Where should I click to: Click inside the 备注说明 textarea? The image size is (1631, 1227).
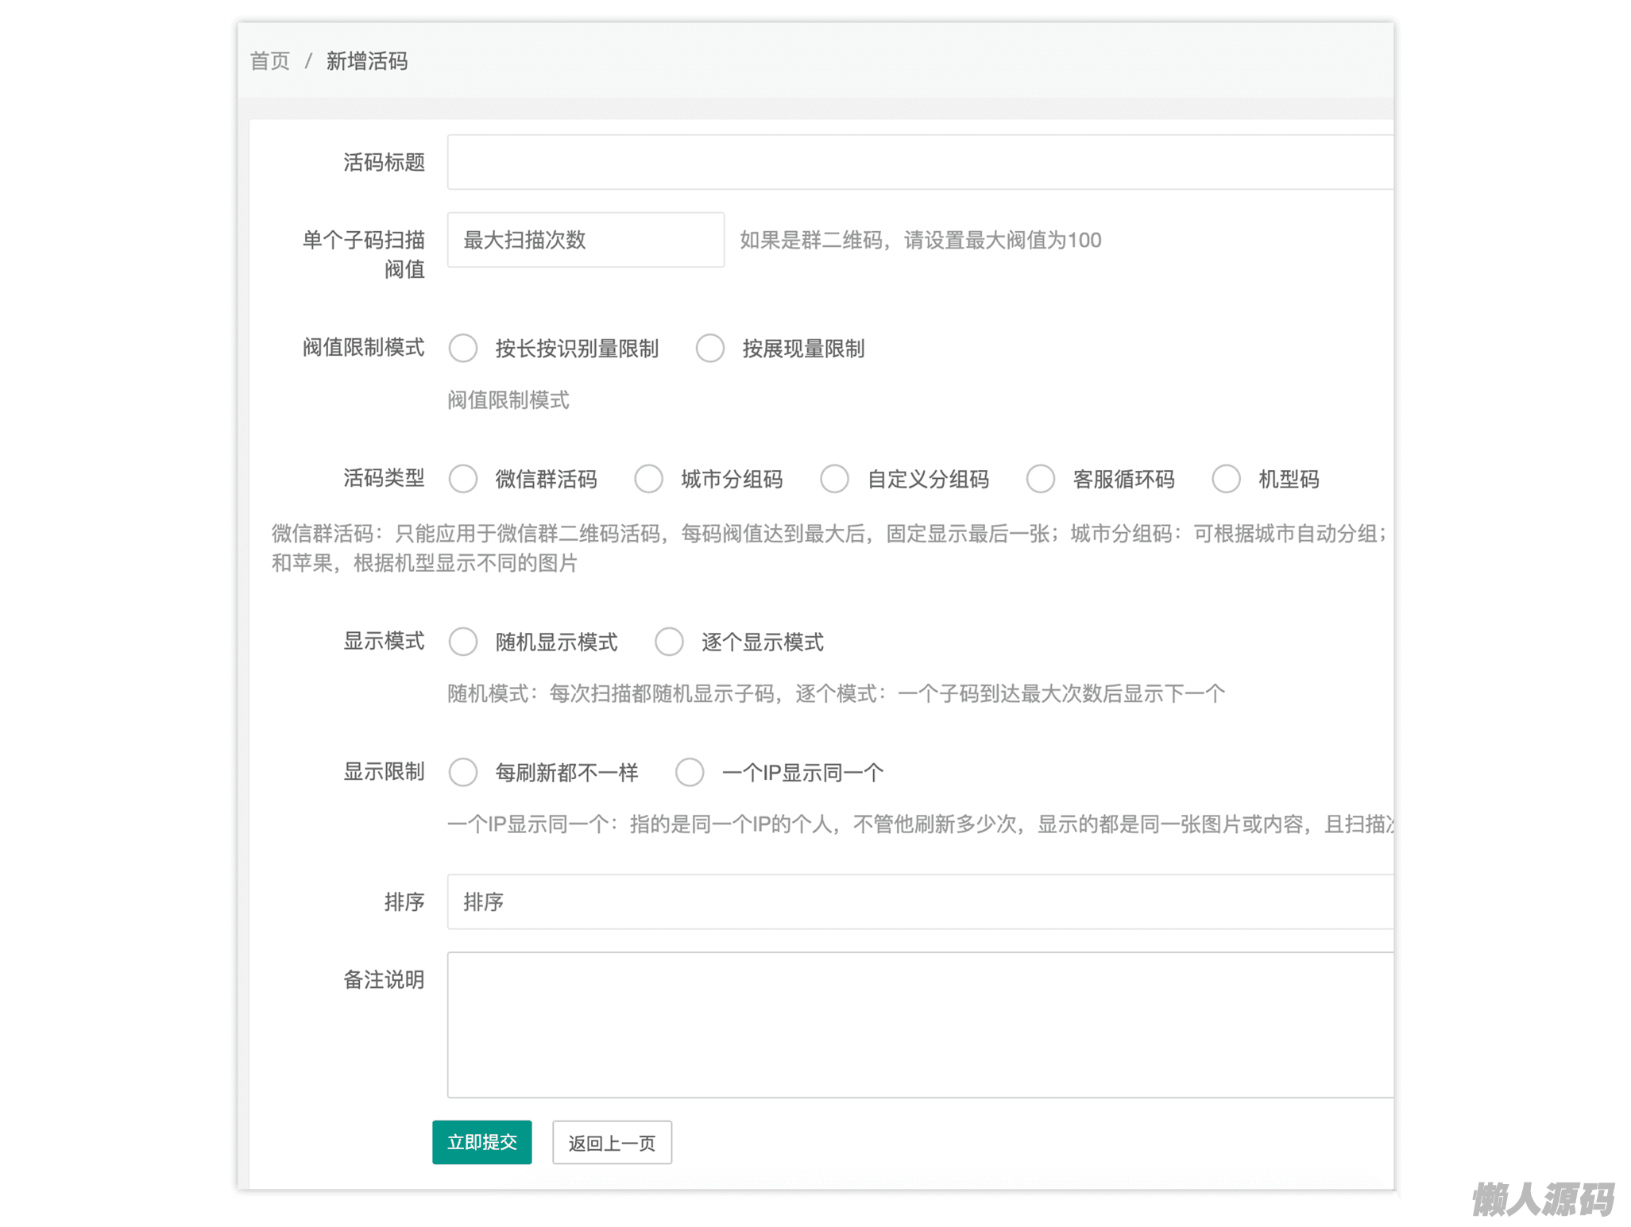click(919, 1024)
